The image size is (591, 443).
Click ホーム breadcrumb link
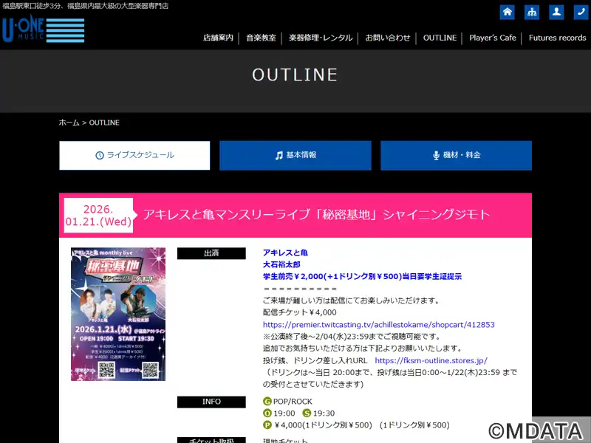coord(69,123)
